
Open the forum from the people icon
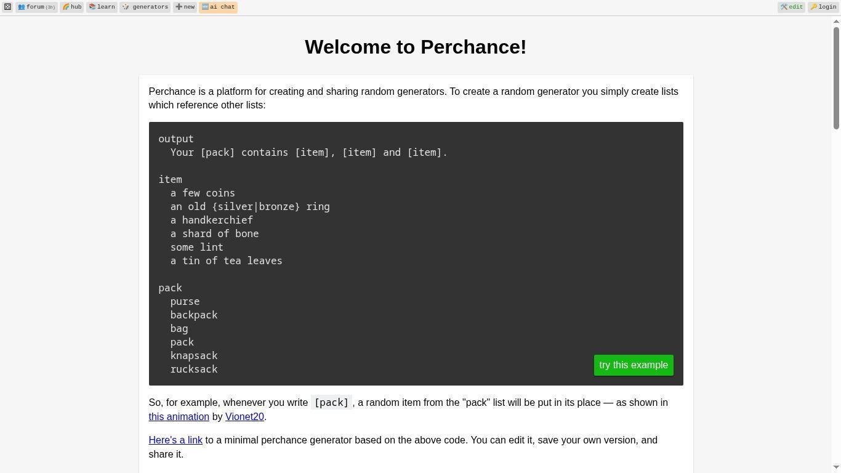22,7
